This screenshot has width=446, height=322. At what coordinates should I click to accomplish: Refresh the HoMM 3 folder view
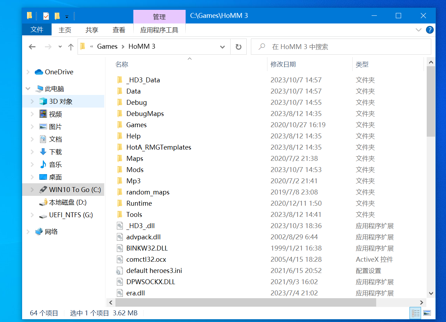(239, 47)
